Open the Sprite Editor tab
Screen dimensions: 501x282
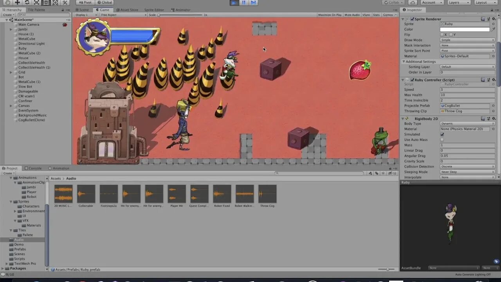click(x=154, y=10)
